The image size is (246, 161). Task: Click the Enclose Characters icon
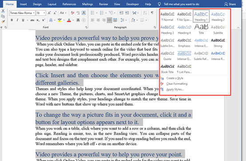point(84,20)
